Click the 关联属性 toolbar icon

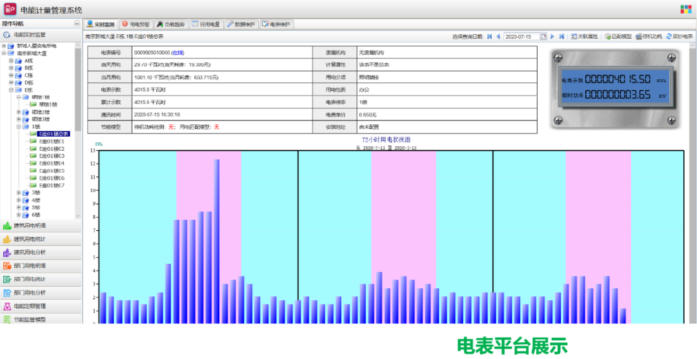click(572, 37)
